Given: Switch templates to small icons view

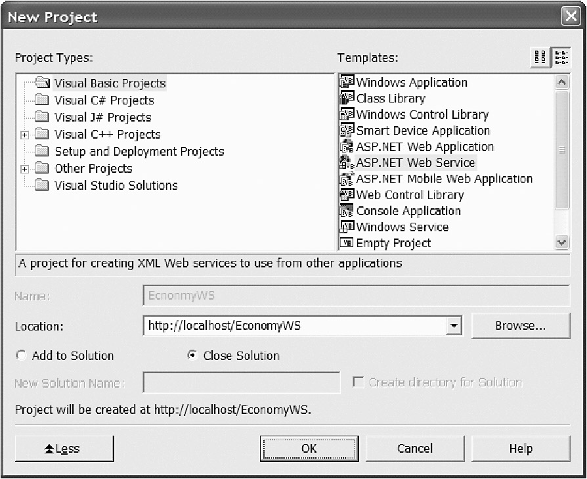Looking at the screenshot, I should point(561,58).
